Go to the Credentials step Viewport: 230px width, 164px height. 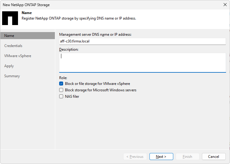coord(13,46)
